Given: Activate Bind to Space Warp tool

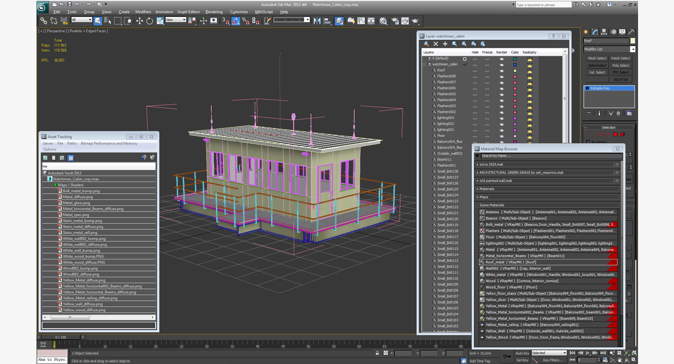Looking at the screenshot, I should [64, 20].
